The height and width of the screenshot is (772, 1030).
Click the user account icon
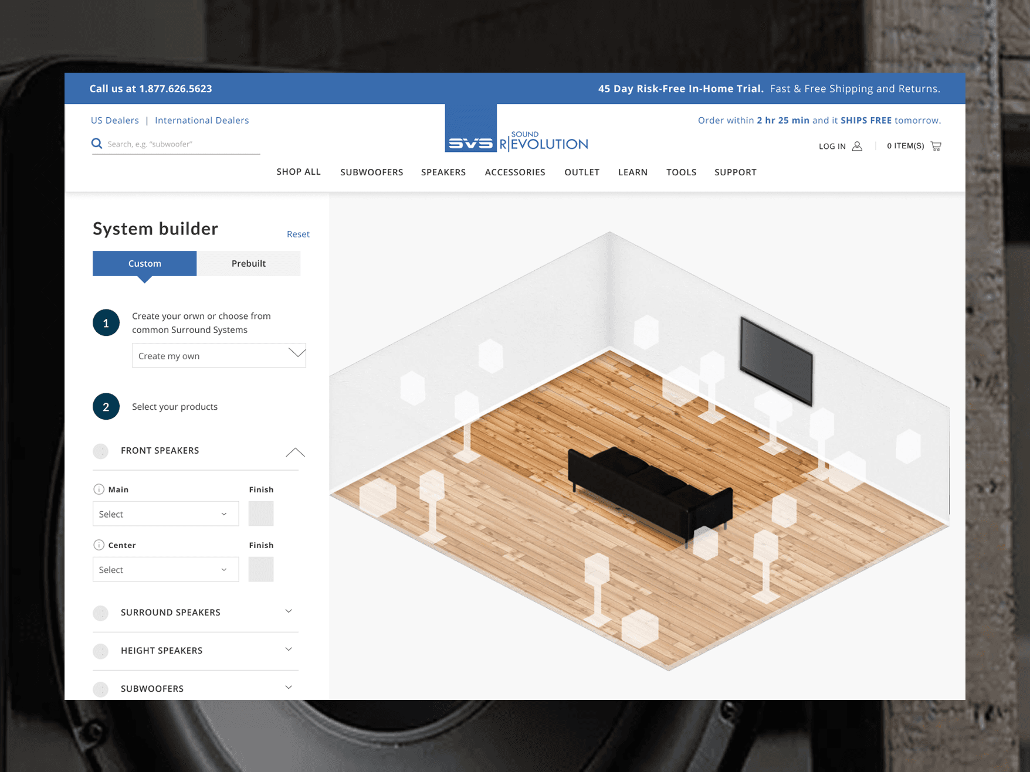(857, 146)
